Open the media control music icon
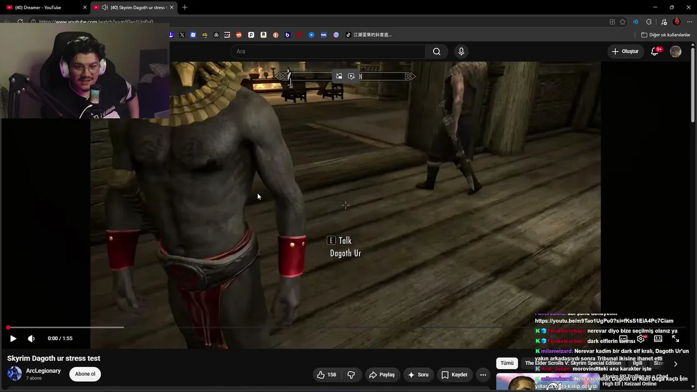The height and width of the screenshot is (392, 697). 663,22
